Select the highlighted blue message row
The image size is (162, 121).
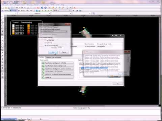(x=94, y=68)
